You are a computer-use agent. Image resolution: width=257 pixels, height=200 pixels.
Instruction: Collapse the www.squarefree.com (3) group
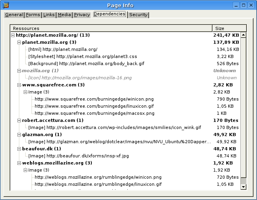pos(19,85)
